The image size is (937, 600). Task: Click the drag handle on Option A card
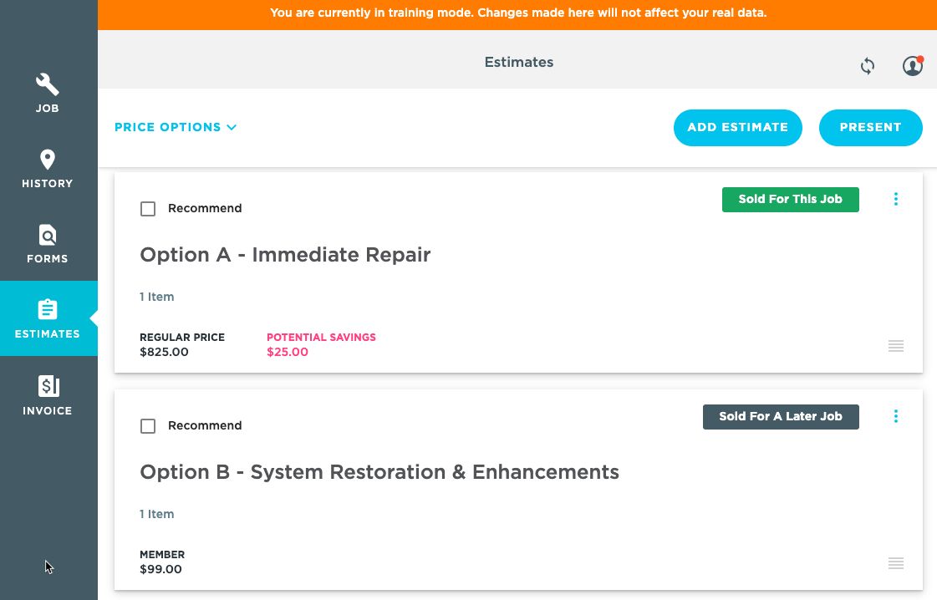pos(896,346)
